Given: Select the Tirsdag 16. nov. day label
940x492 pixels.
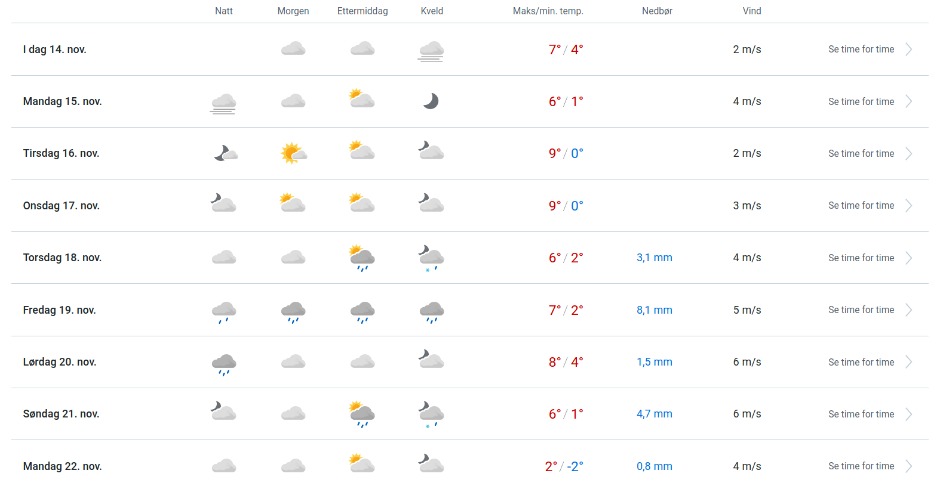Looking at the screenshot, I should (x=61, y=153).
